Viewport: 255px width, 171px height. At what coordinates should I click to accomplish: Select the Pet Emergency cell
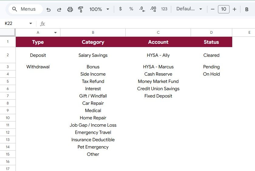(x=93, y=147)
